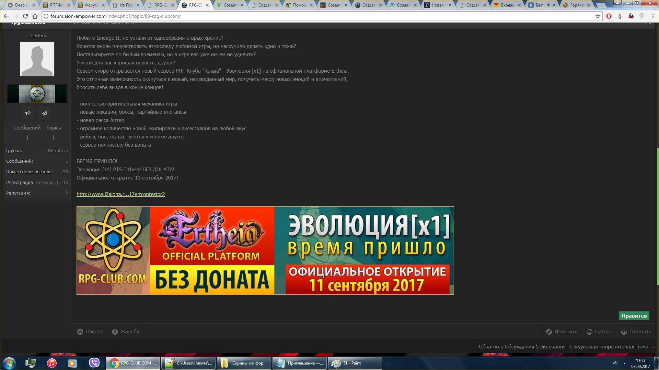This screenshot has height=370, width=659.
Task: Reload the page with the refresh icon
Action: pyautogui.click(x=25, y=16)
